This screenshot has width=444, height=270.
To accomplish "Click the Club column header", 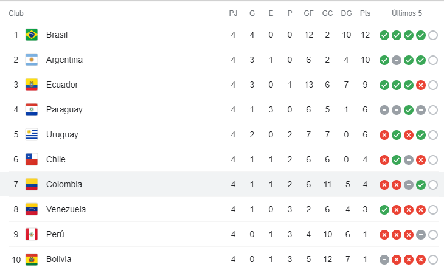I will 16,13.
